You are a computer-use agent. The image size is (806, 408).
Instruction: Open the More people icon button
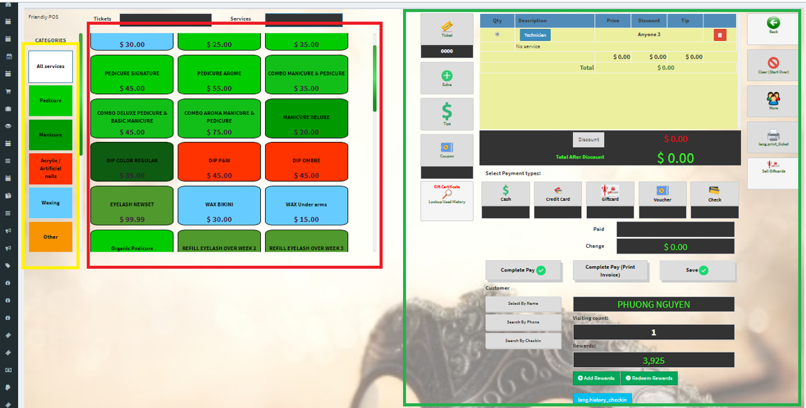pos(773,101)
